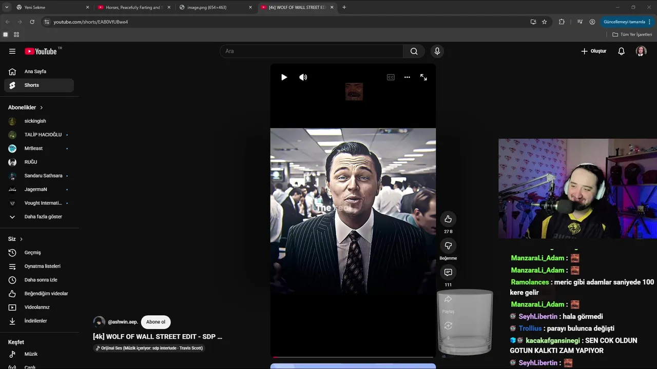This screenshot has height=369, width=657.
Task: Click into the Ara search field
Action: coord(312,51)
